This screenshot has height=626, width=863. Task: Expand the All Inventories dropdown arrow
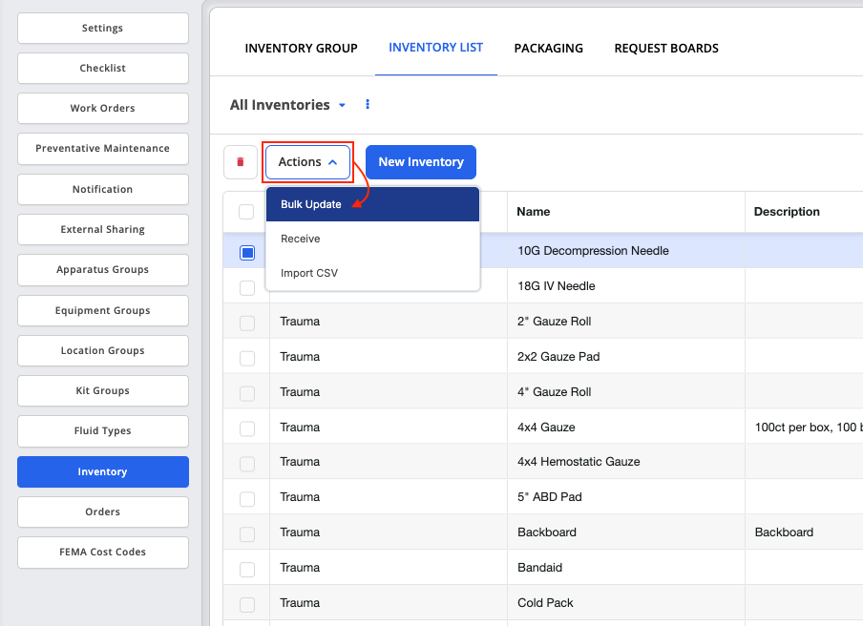point(342,105)
